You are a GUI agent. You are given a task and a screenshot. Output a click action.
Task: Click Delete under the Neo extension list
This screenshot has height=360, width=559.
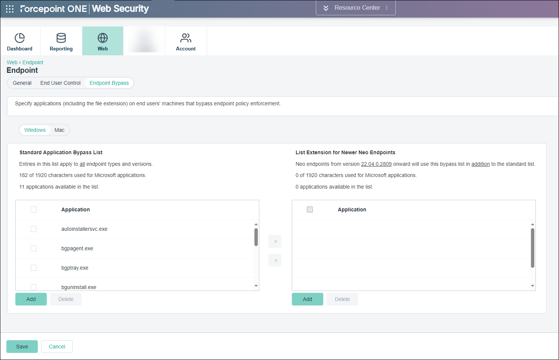point(342,299)
